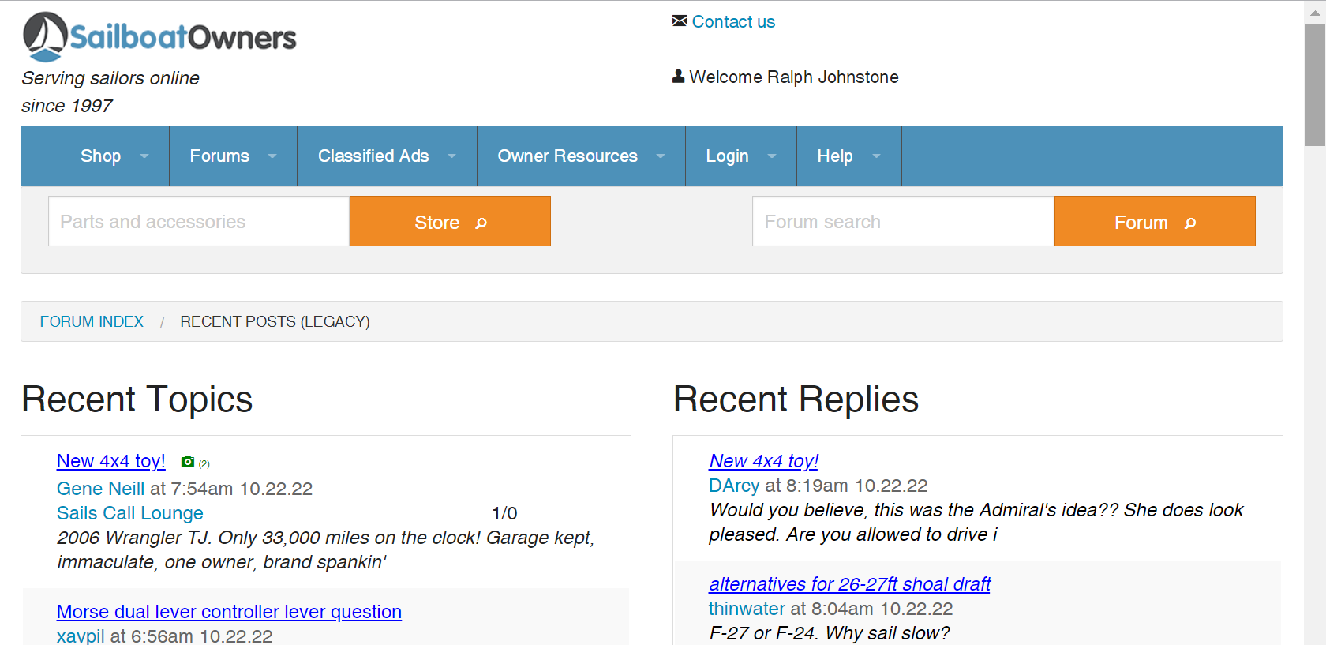Screen dimensions: 1326x645
Task: Open New 4x4 toy! in Recent Replies
Action: pos(763,461)
